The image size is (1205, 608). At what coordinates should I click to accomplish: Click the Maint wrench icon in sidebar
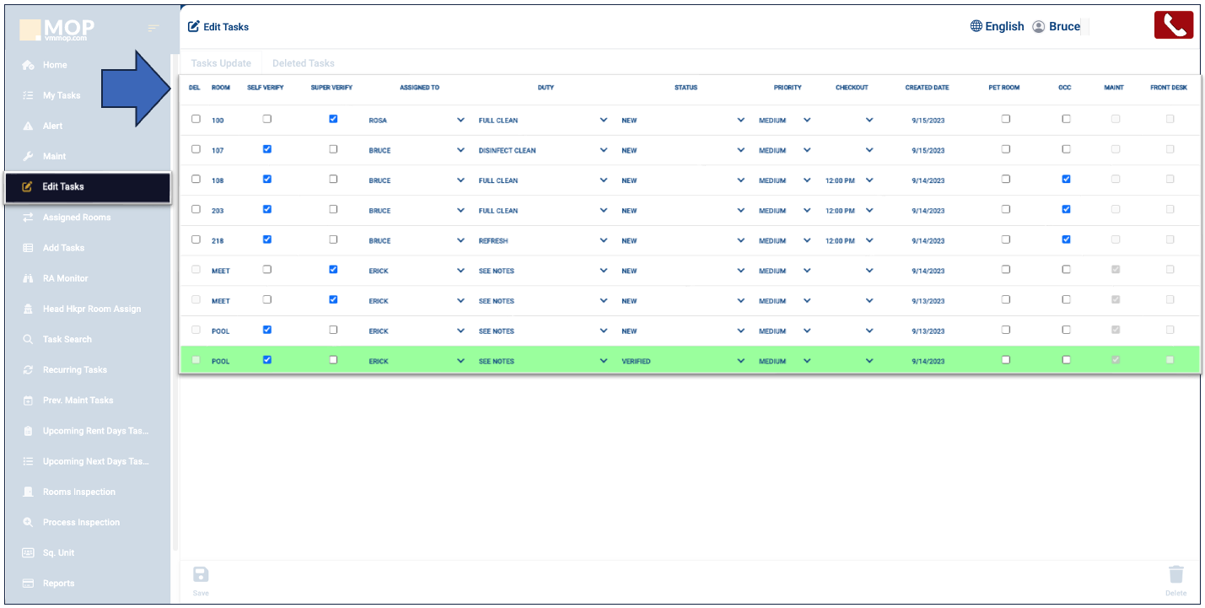[x=28, y=157]
